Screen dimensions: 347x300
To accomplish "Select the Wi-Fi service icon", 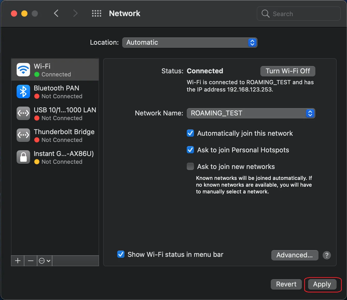I will [23, 70].
